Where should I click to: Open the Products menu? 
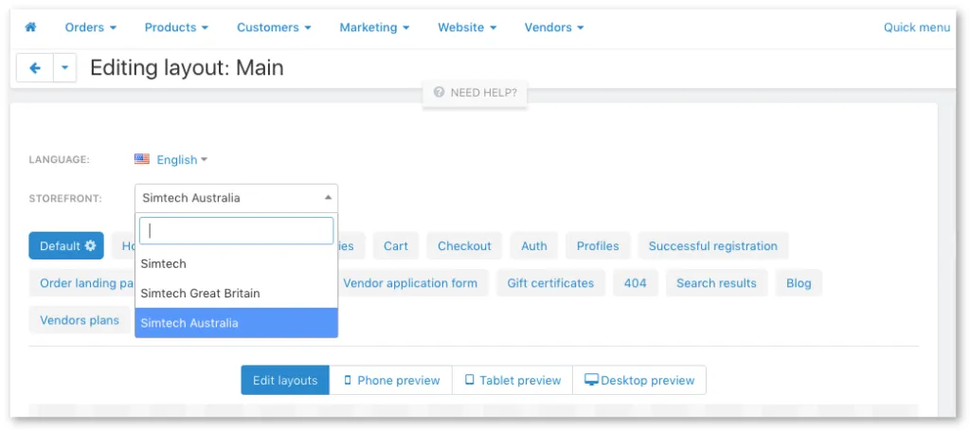coord(176,27)
